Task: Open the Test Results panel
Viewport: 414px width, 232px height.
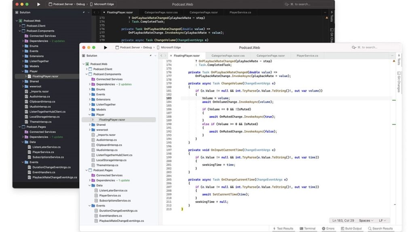Action: coord(285,228)
